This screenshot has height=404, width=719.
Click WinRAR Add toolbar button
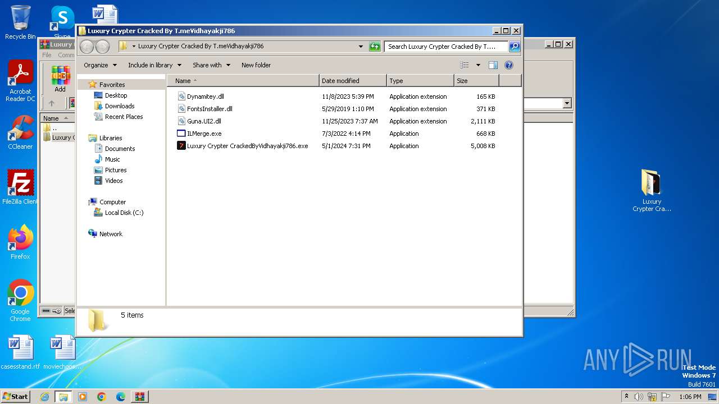point(60,79)
